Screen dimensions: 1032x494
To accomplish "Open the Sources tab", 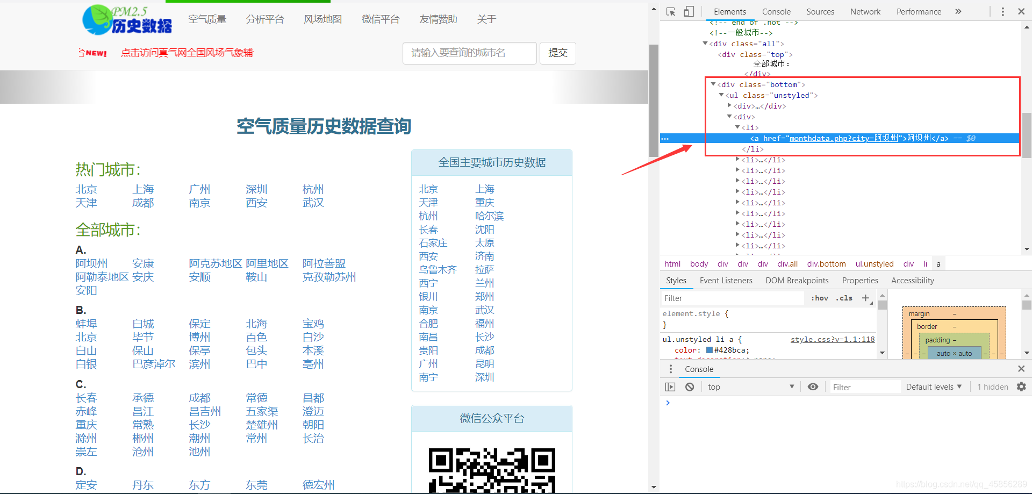I will (820, 11).
